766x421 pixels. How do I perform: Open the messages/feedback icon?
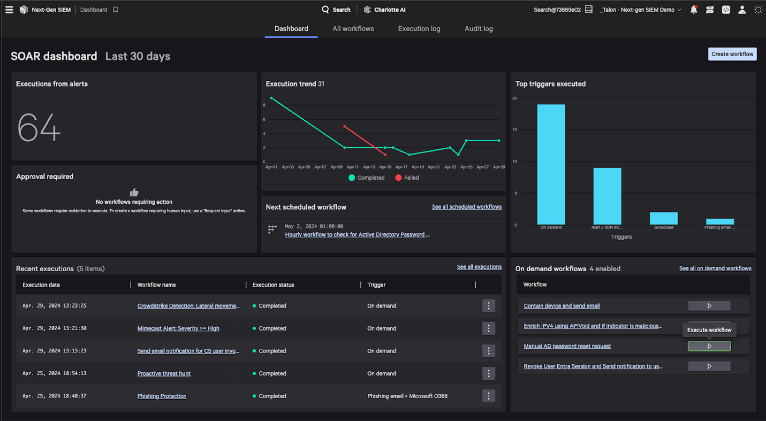click(x=710, y=9)
